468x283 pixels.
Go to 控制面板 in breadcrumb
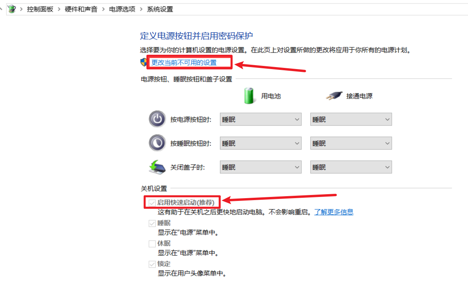40,9
